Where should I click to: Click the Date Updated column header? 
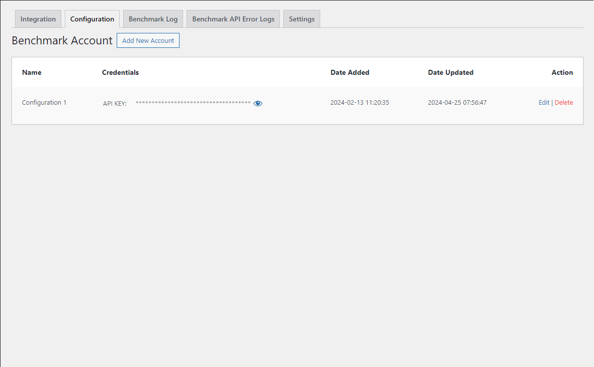coord(451,72)
